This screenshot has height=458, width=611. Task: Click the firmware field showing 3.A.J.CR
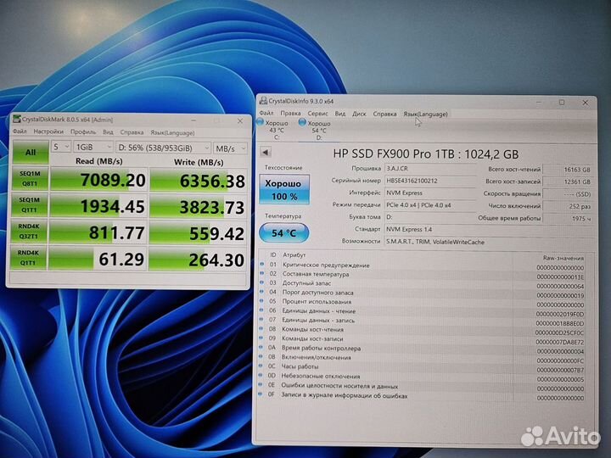point(430,168)
